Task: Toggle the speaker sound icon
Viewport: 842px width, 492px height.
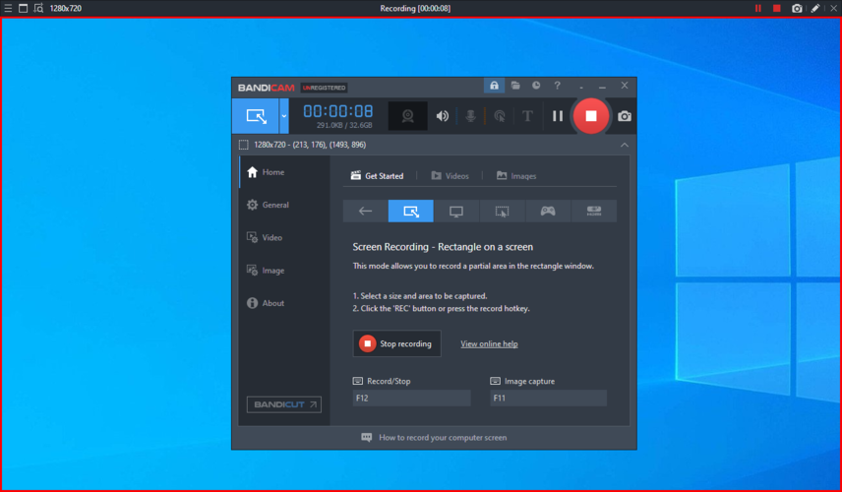Action: 442,116
